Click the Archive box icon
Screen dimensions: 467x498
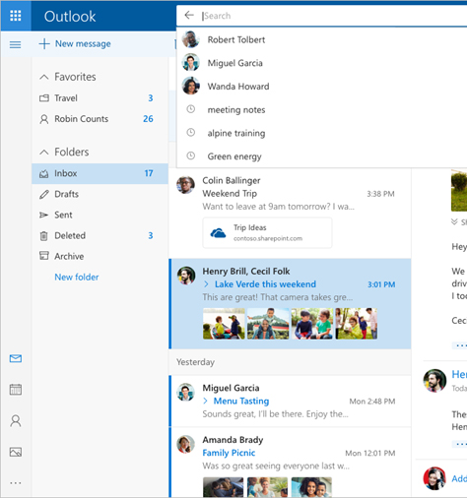coord(44,256)
